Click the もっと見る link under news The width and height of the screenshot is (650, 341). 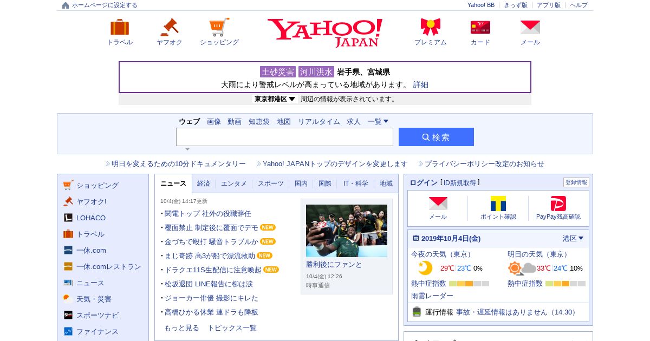pos(182,328)
